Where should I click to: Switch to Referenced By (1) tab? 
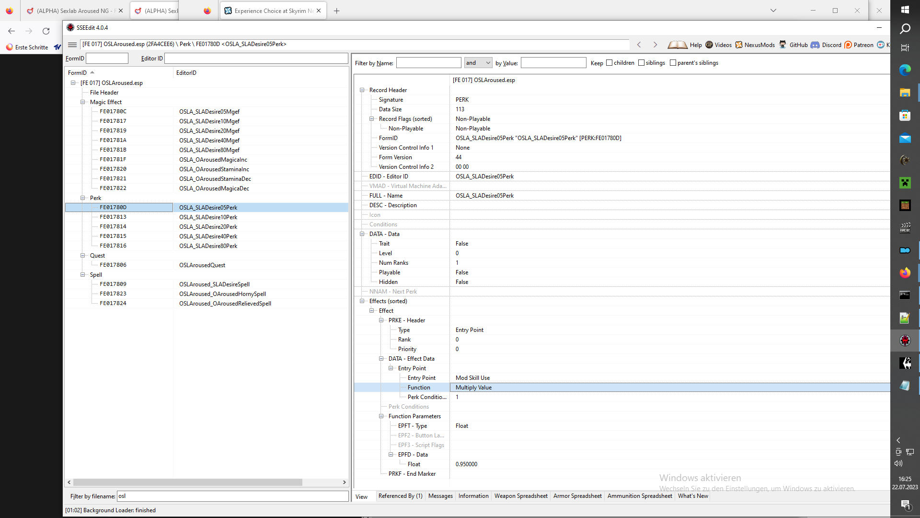(x=401, y=496)
